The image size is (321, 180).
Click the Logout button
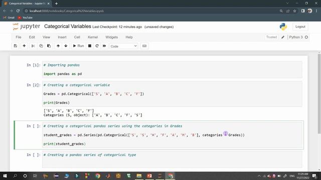click(x=300, y=26)
